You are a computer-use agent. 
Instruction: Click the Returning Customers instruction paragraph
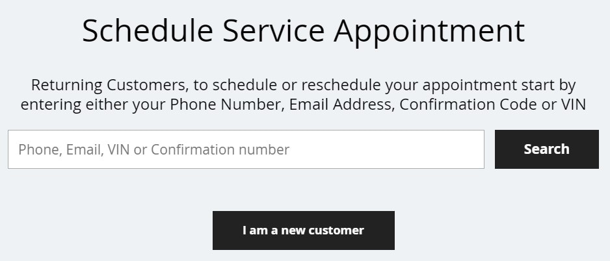click(304, 95)
